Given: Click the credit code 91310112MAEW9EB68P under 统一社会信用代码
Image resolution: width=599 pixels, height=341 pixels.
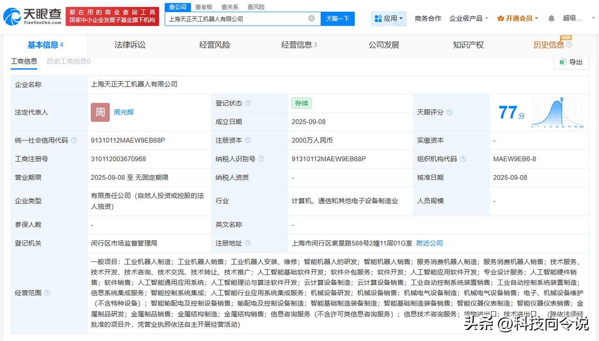Looking at the screenshot, I should 128,140.
